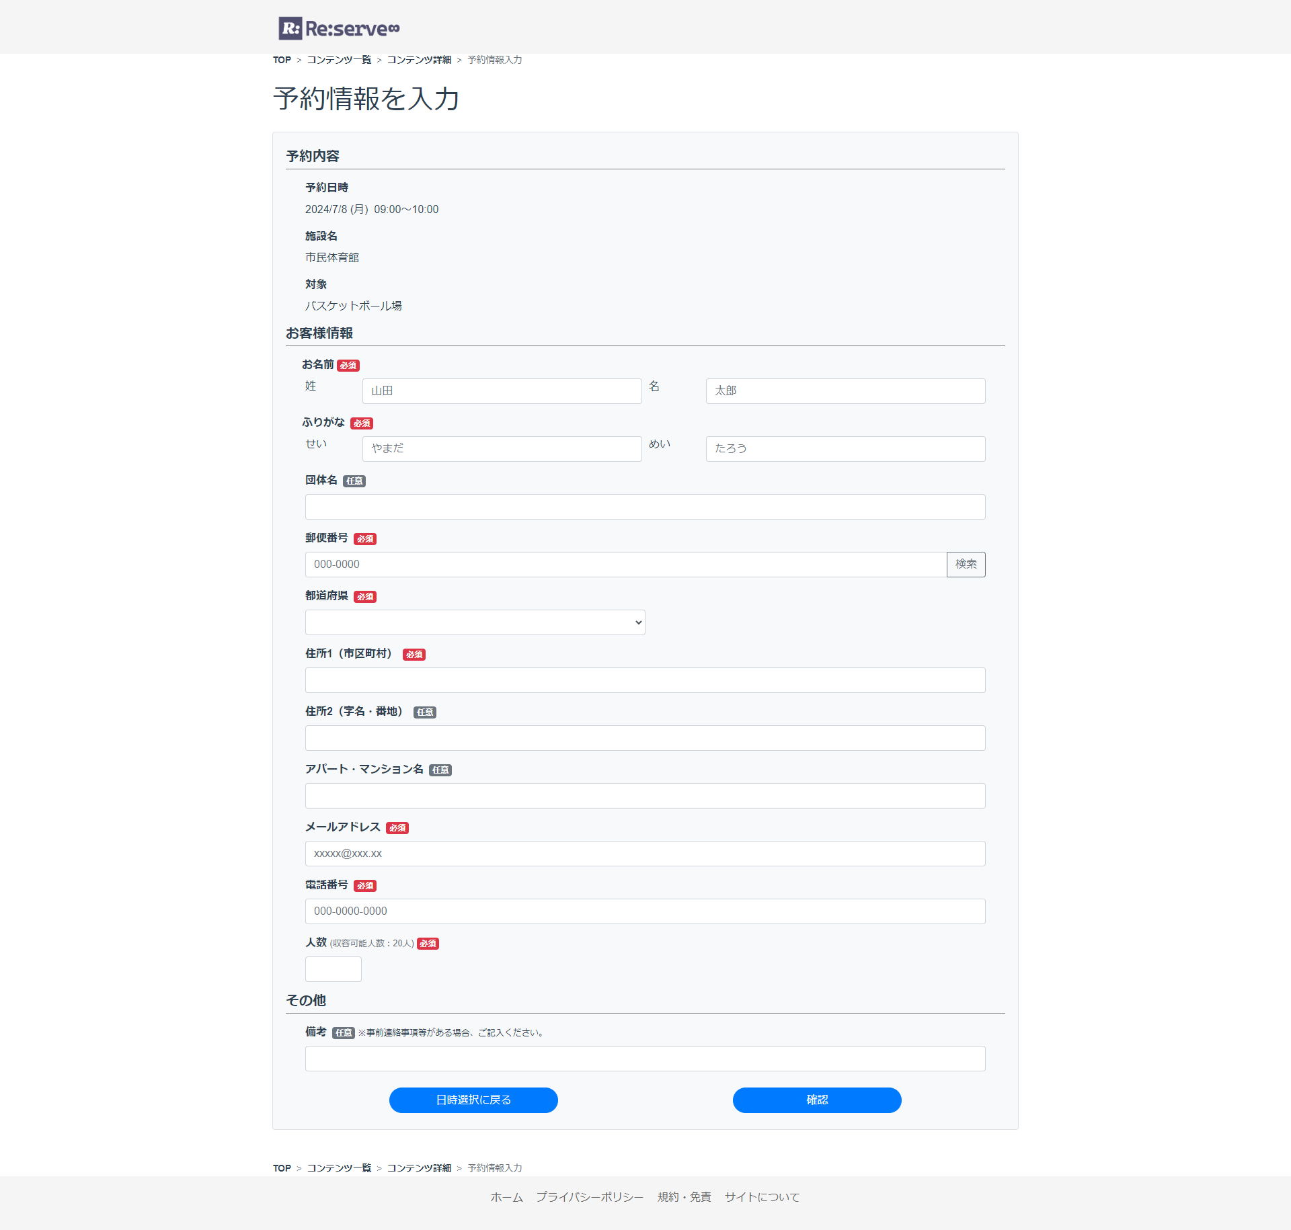
Task: Click TOP in the top breadcrumb
Action: pyautogui.click(x=282, y=60)
